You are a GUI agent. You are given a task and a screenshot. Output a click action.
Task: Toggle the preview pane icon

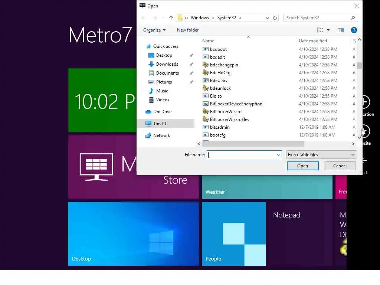click(x=341, y=30)
